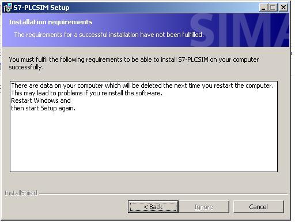Image resolution: width=295 pixels, height=223 pixels.
Task: Click the blue banner header area
Action: [145, 30]
